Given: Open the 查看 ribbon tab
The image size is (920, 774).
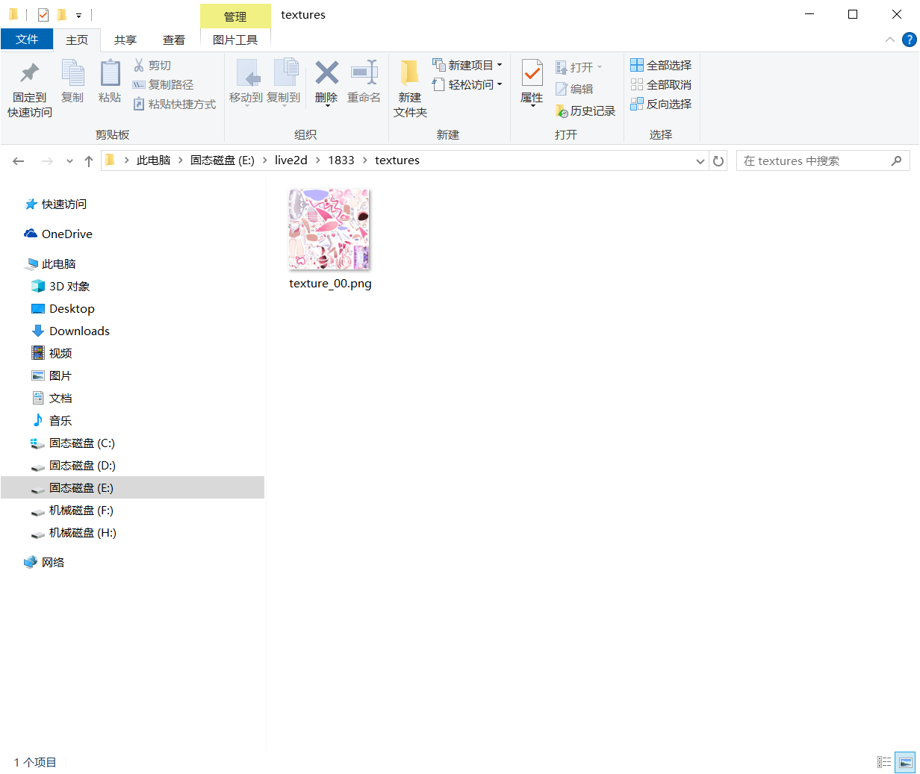Looking at the screenshot, I should (174, 40).
